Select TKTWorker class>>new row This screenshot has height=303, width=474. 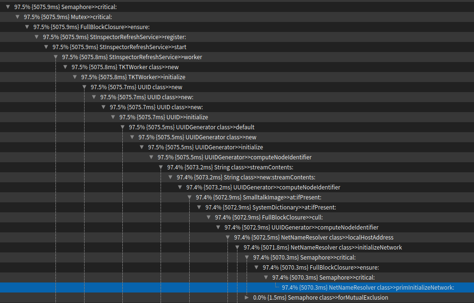(x=237, y=67)
